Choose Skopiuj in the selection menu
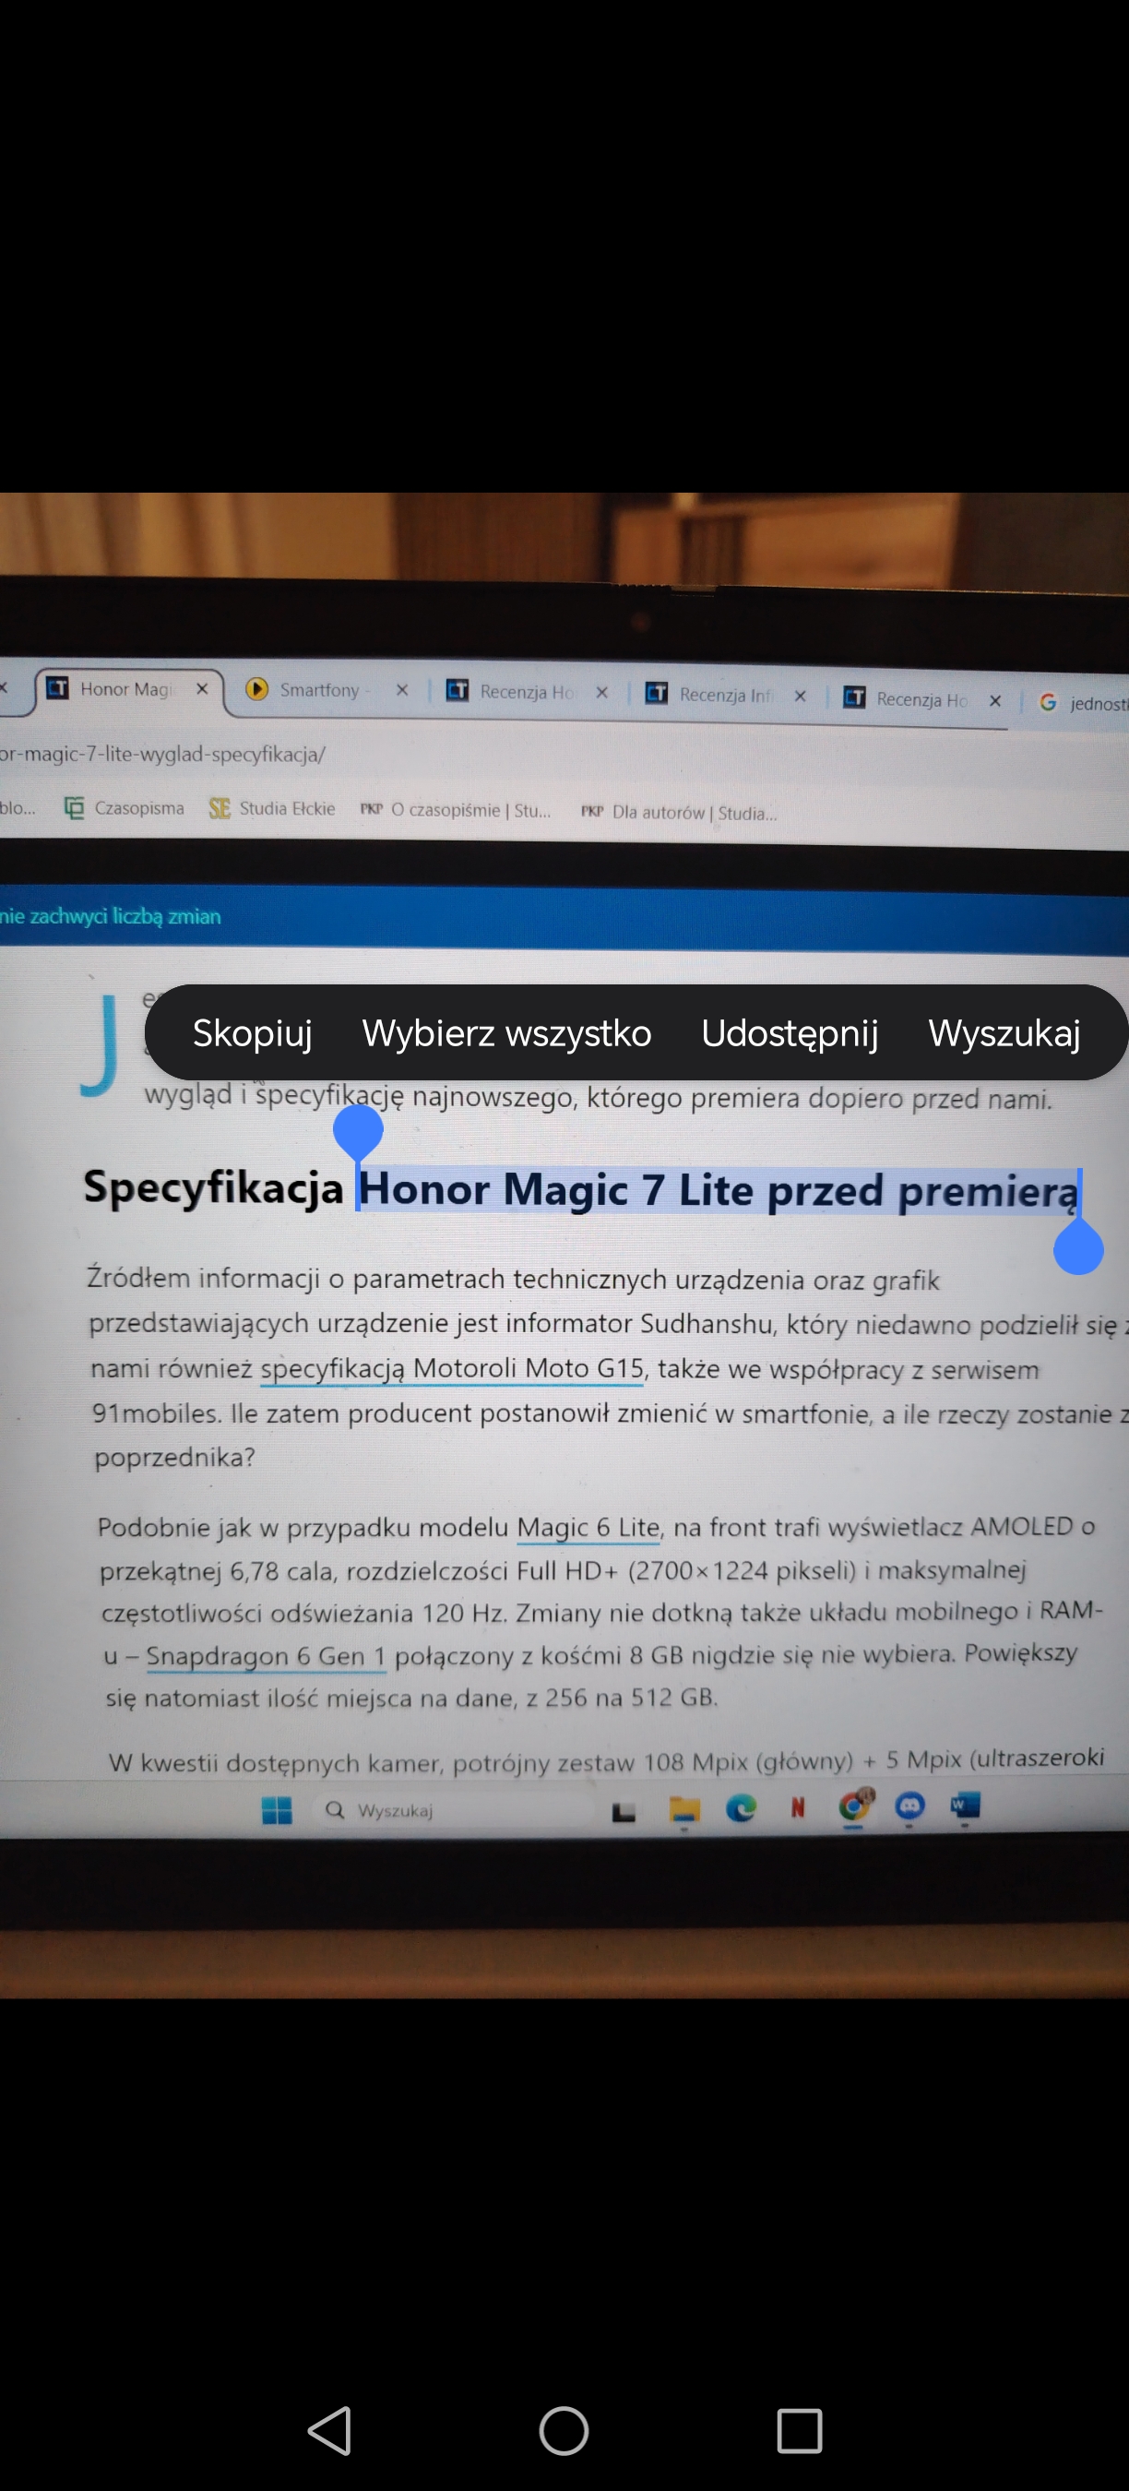Viewport: 1129px width, 2491px height. click(253, 1032)
